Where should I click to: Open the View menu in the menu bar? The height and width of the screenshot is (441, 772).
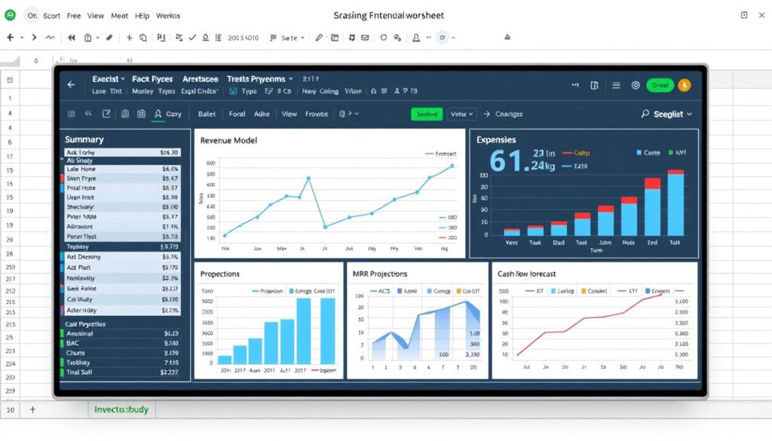(95, 15)
